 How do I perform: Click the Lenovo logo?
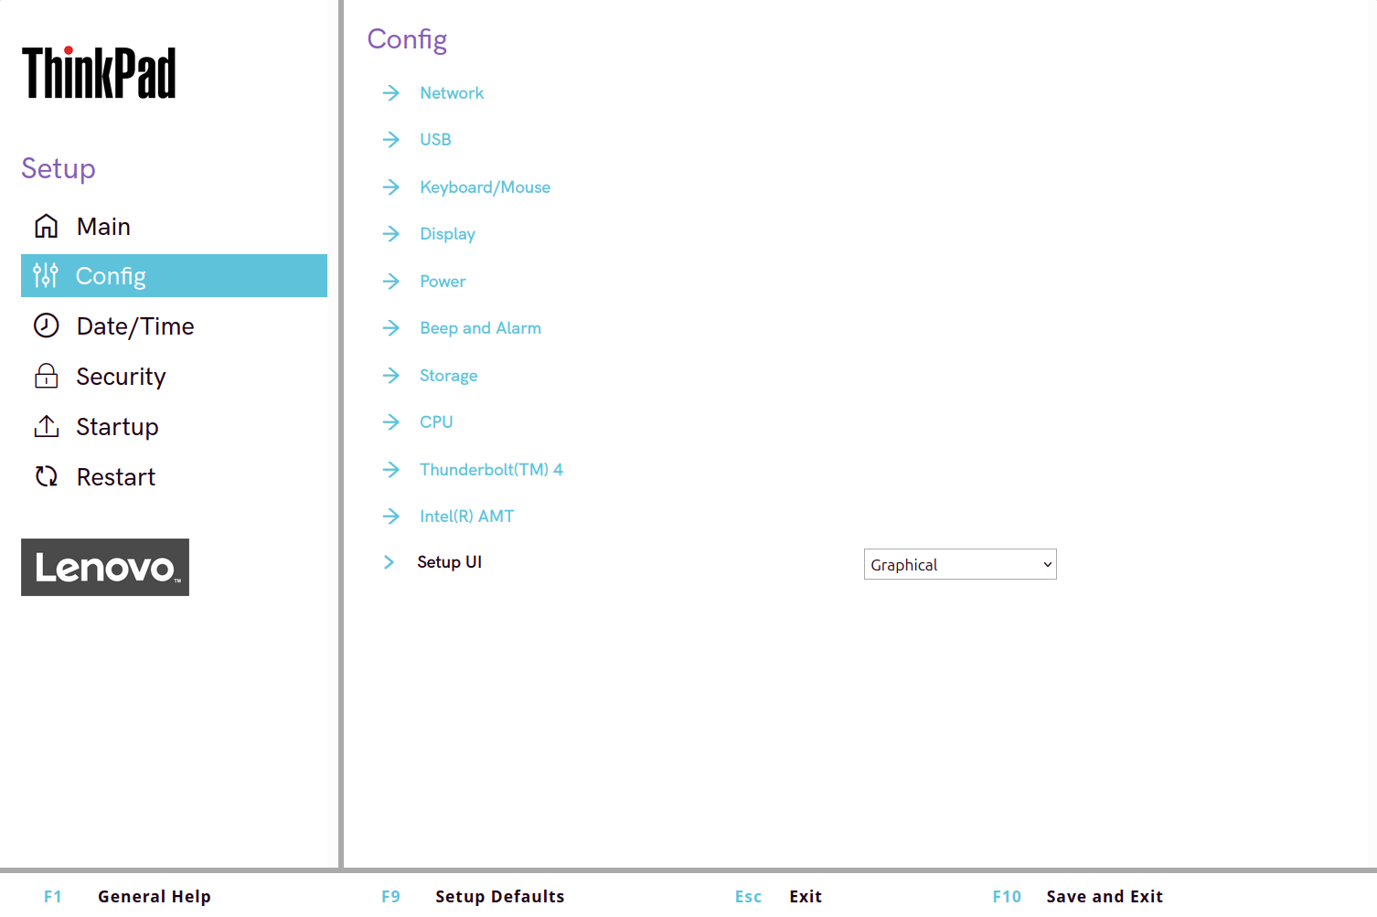coord(105,568)
